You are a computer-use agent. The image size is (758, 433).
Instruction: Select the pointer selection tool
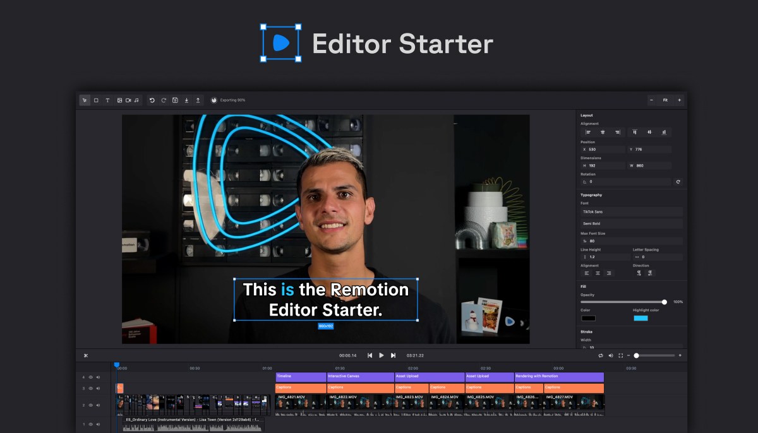(x=84, y=100)
